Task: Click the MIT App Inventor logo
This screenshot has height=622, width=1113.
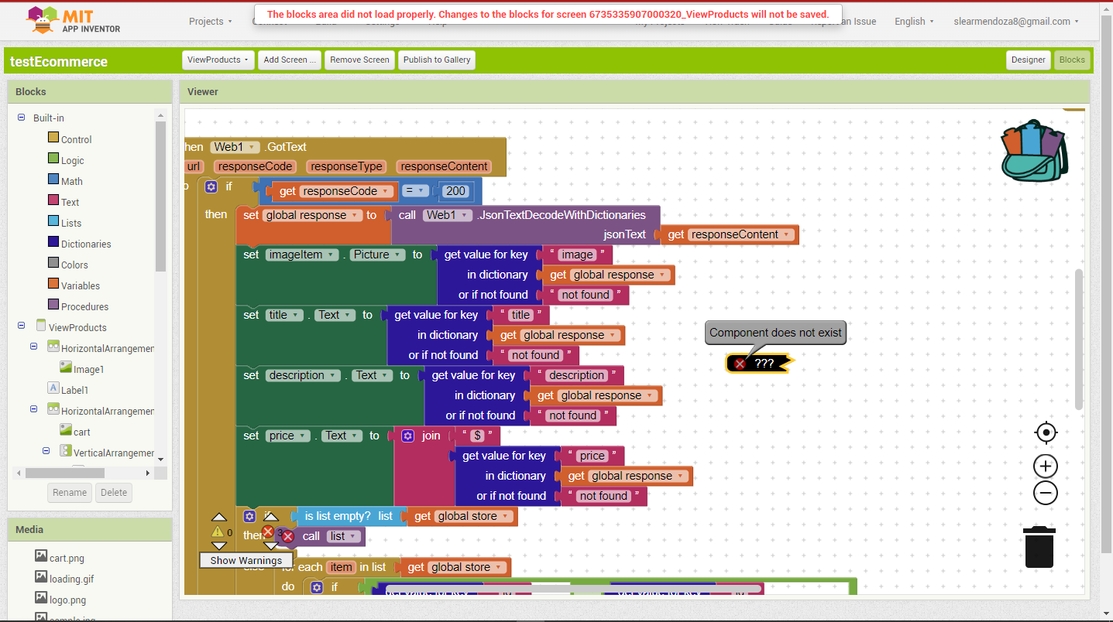Action: click(74, 21)
